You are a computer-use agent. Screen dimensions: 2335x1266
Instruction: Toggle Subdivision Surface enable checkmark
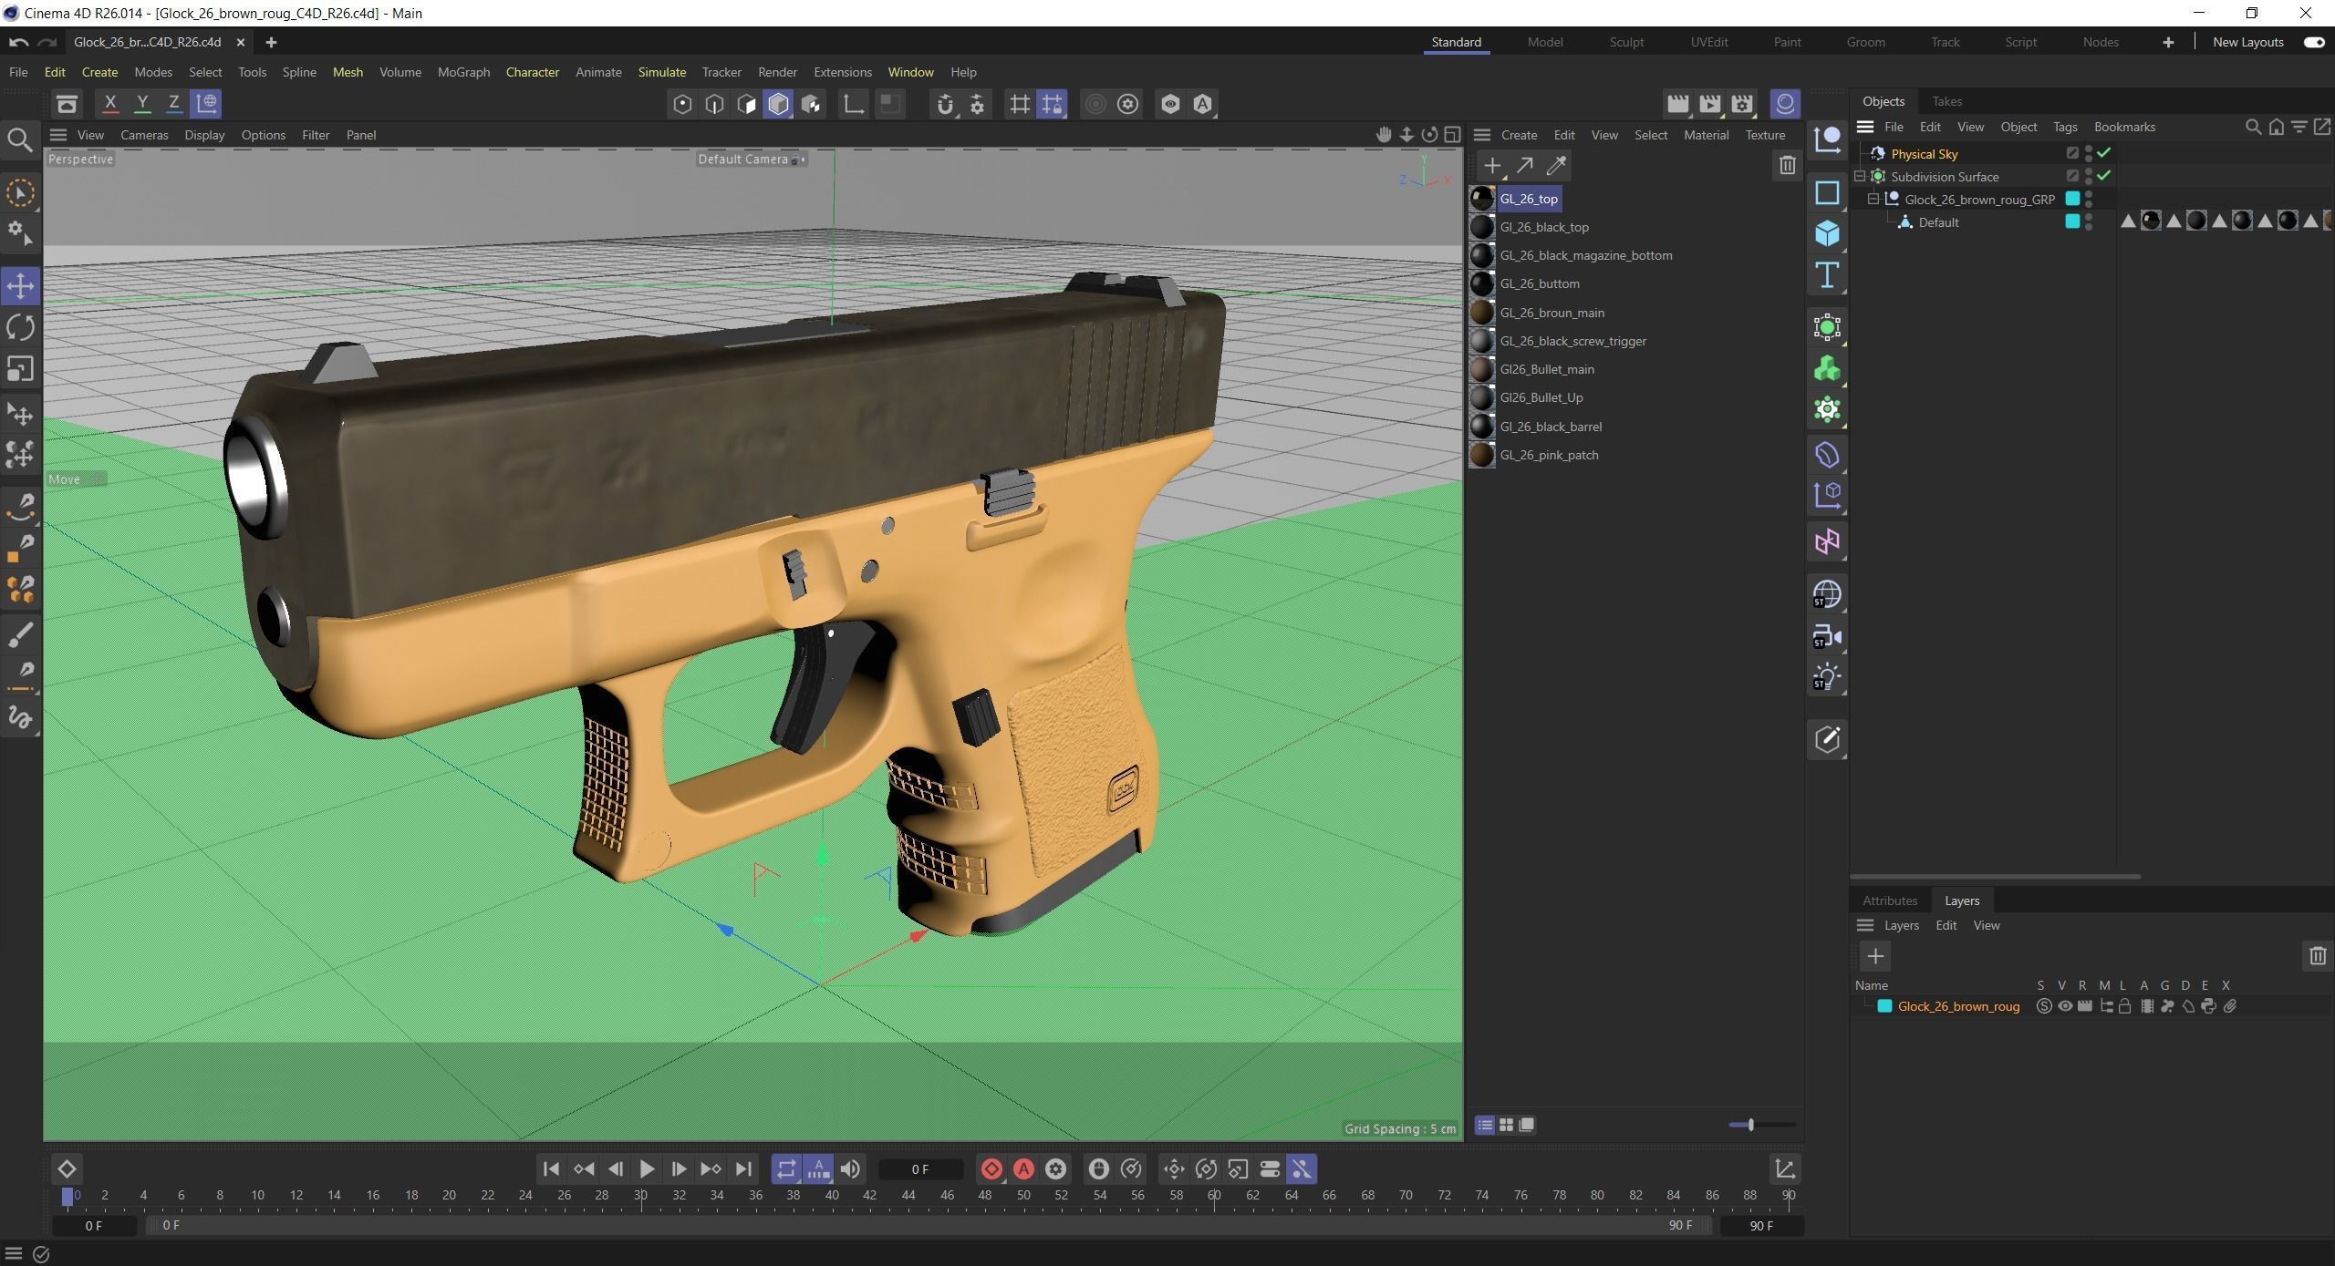point(2103,176)
